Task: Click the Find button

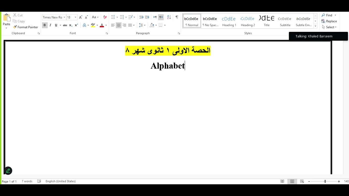Action: 327,15
